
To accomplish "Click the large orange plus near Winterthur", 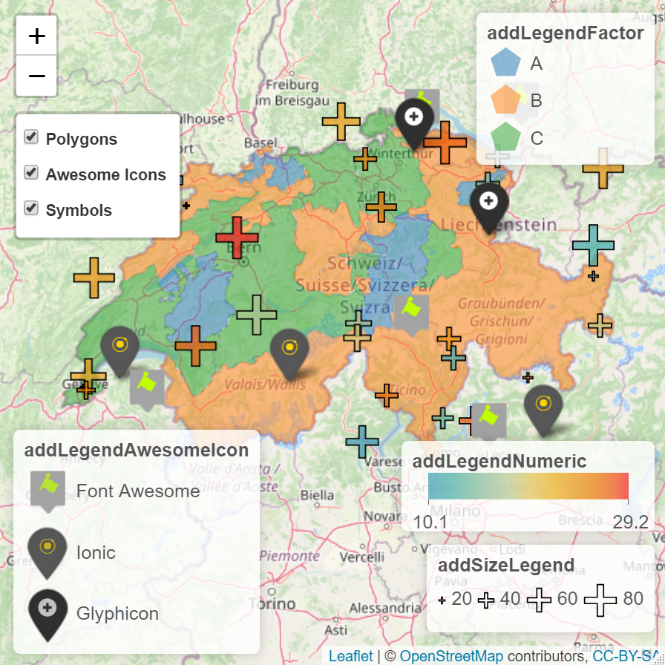I will (445, 142).
